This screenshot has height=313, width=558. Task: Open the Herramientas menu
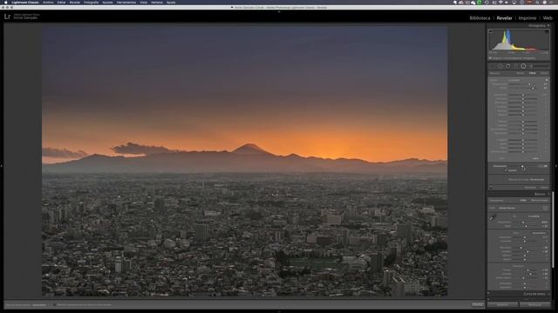pos(126,2)
